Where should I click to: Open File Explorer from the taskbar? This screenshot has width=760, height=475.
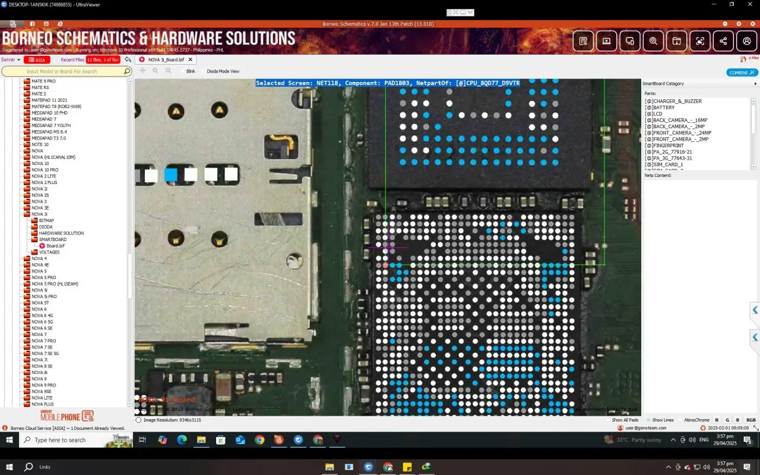pyautogui.click(x=201, y=440)
